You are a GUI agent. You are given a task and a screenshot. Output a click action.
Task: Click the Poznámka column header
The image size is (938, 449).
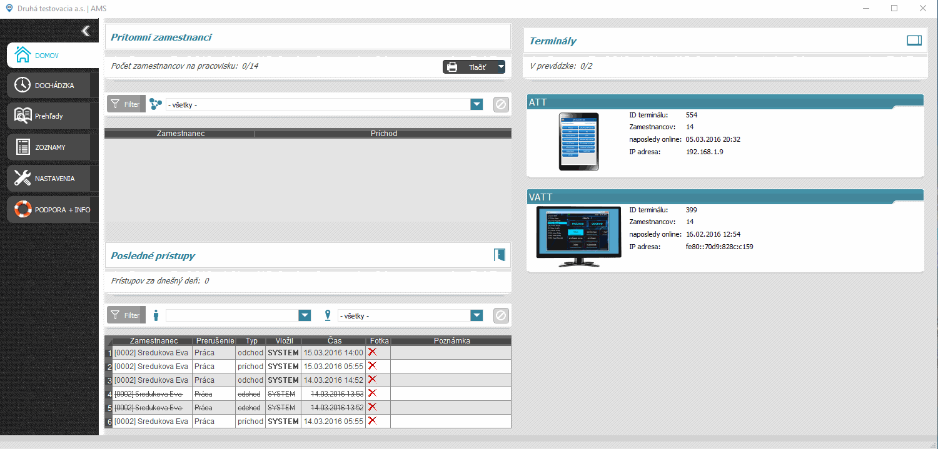pyautogui.click(x=451, y=341)
